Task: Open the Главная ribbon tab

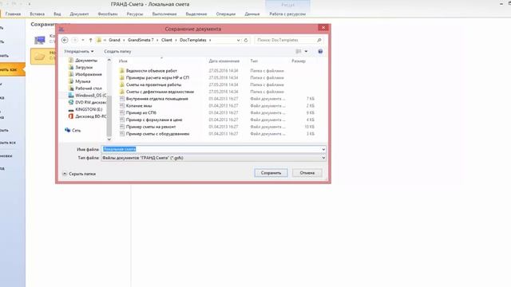Action: [13, 14]
